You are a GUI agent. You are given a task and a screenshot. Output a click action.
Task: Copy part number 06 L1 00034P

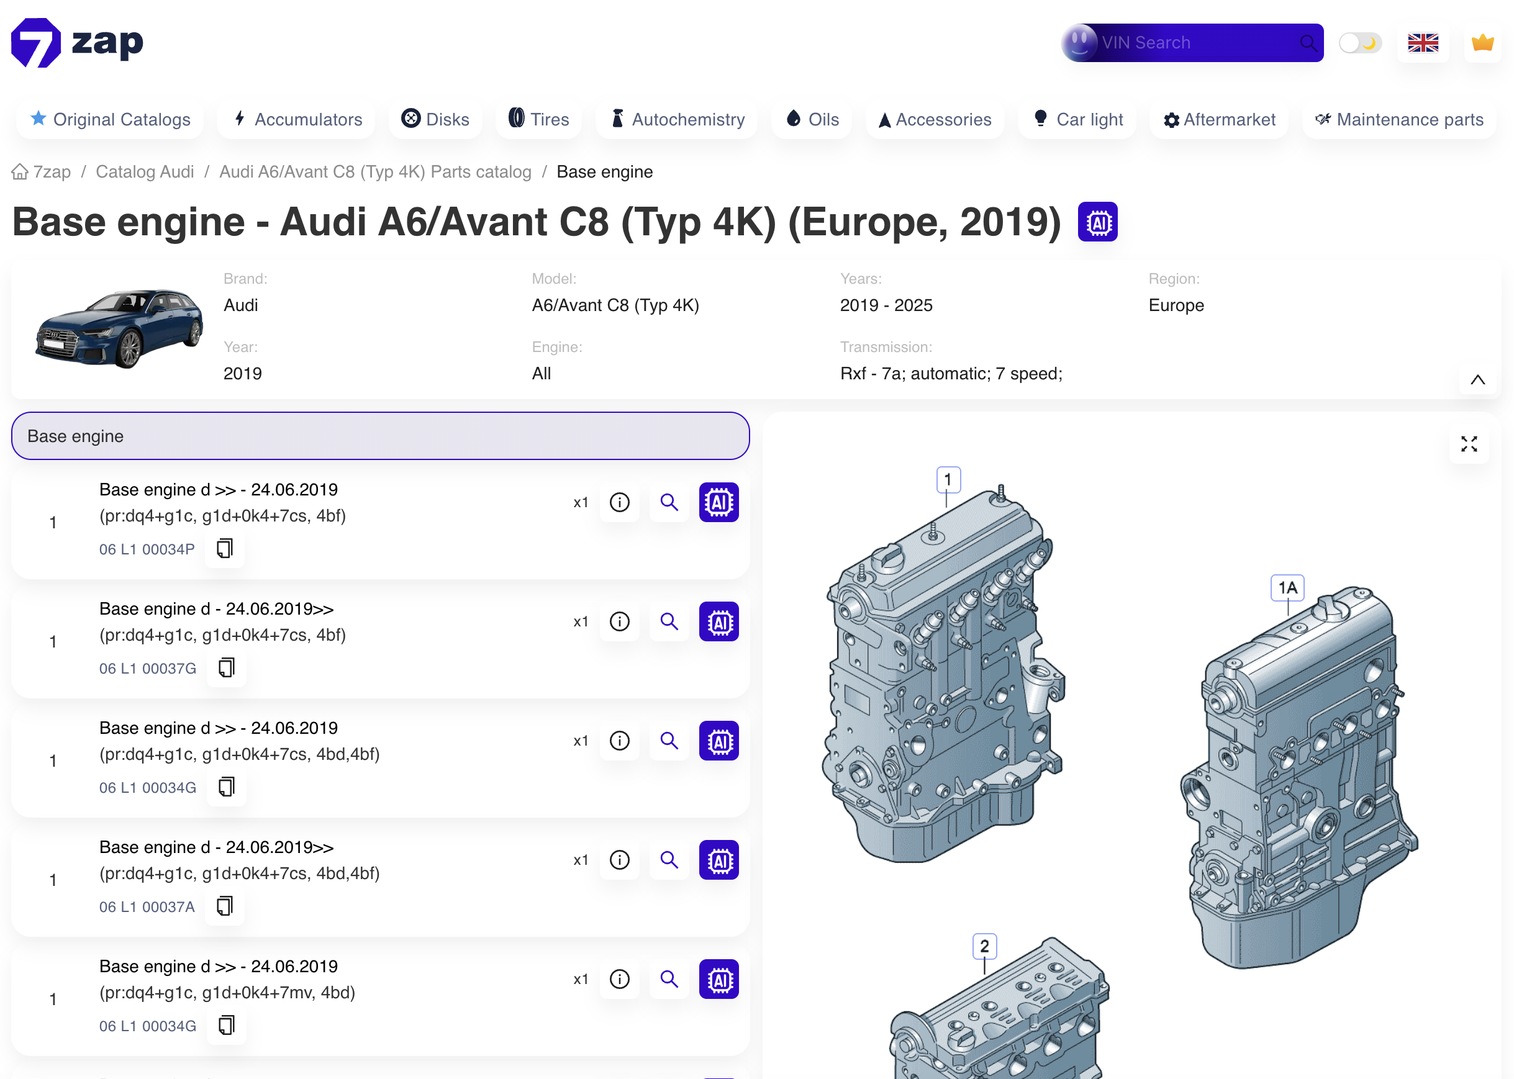pyautogui.click(x=225, y=549)
